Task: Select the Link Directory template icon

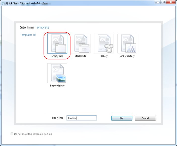Action: (127, 43)
